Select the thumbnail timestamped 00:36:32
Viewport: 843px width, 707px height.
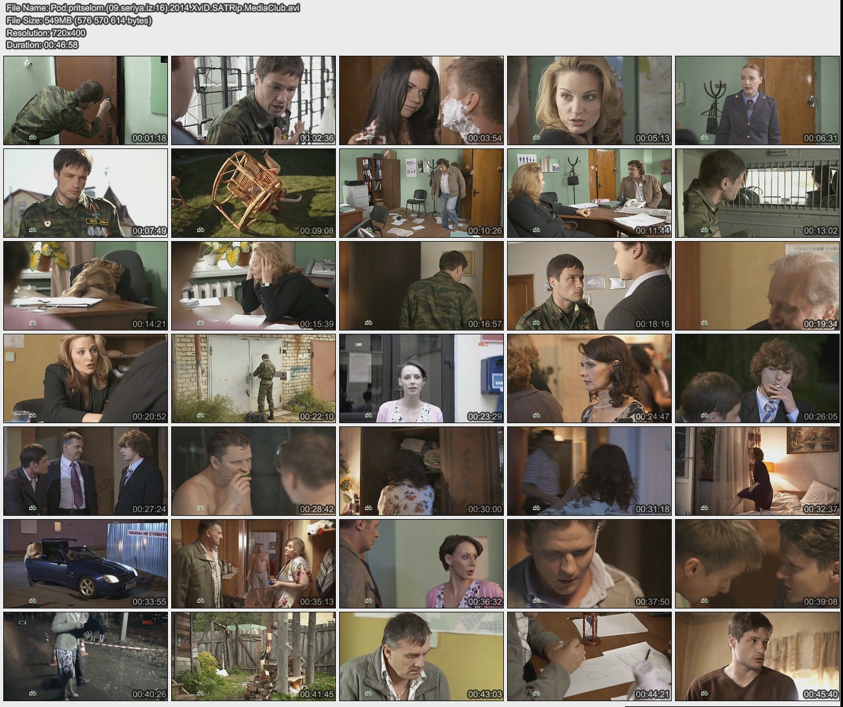[x=421, y=564]
